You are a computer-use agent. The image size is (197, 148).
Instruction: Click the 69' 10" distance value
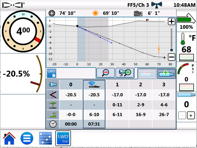pyautogui.click(x=111, y=13)
